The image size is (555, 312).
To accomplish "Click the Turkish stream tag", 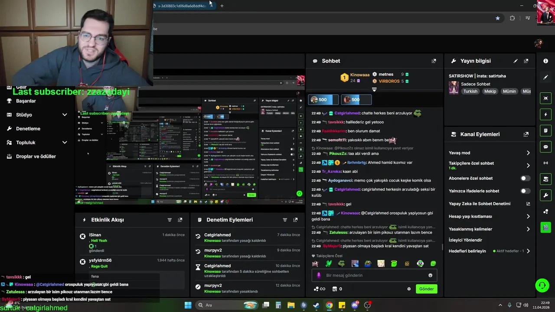I will pyautogui.click(x=470, y=91).
